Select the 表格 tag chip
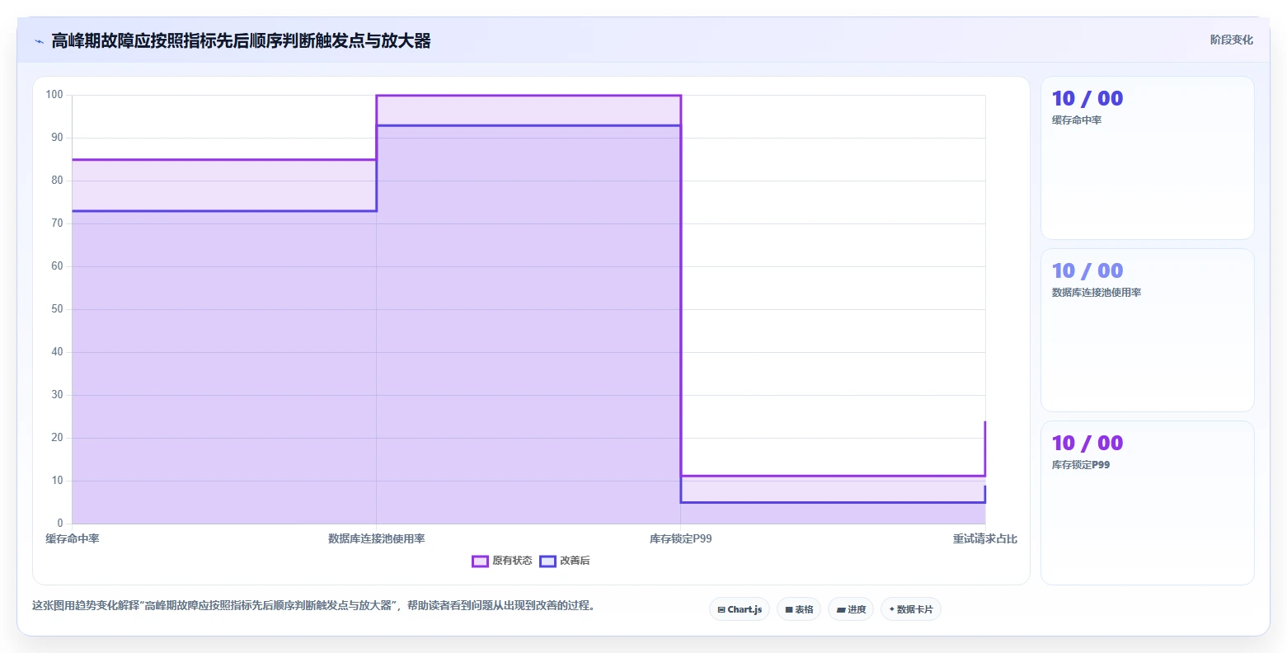Image resolution: width=1287 pixels, height=653 pixels. point(799,609)
